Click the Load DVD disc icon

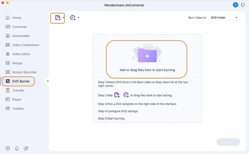pos(73,17)
